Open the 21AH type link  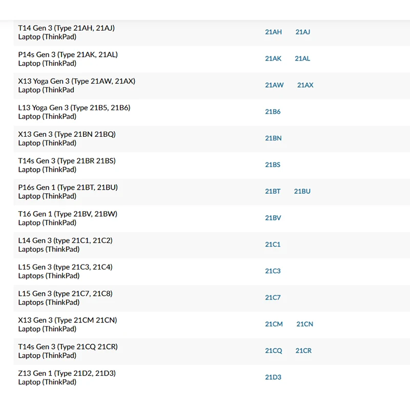tap(273, 32)
